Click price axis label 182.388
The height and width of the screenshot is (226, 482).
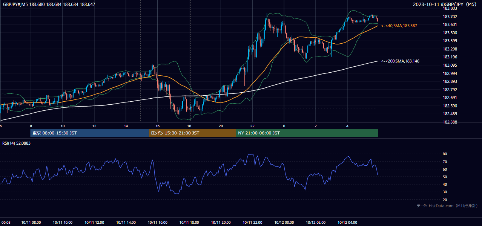(x=450, y=122)
